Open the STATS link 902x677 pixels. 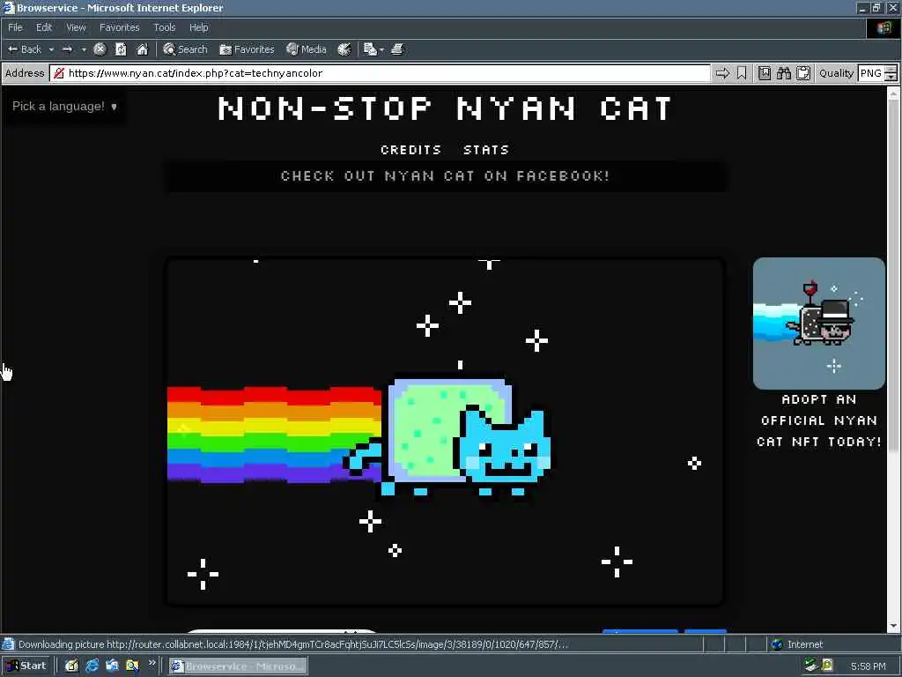tap(486, 150)
